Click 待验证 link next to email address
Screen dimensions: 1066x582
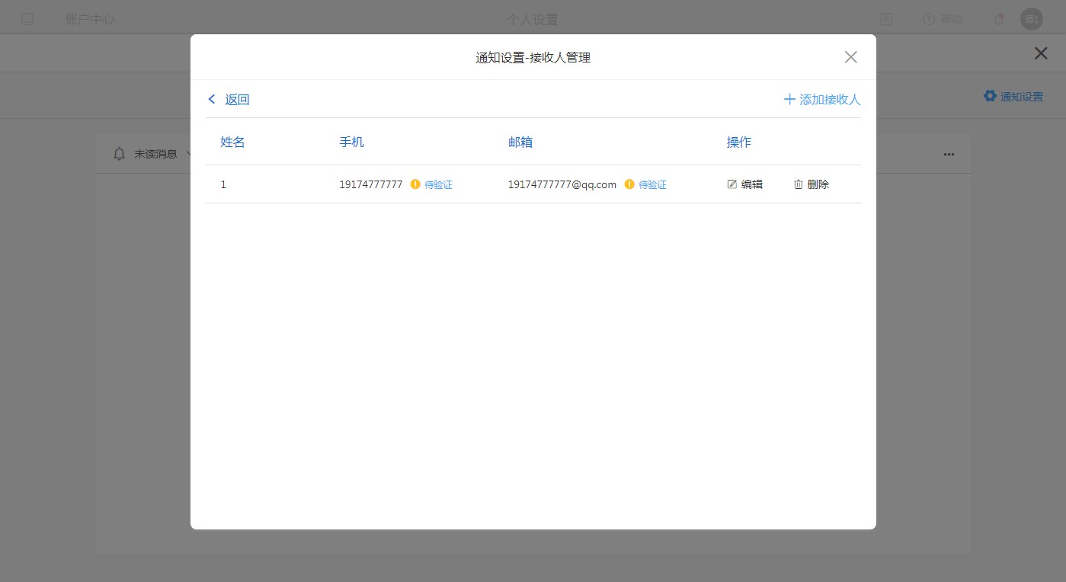point(652,185)
